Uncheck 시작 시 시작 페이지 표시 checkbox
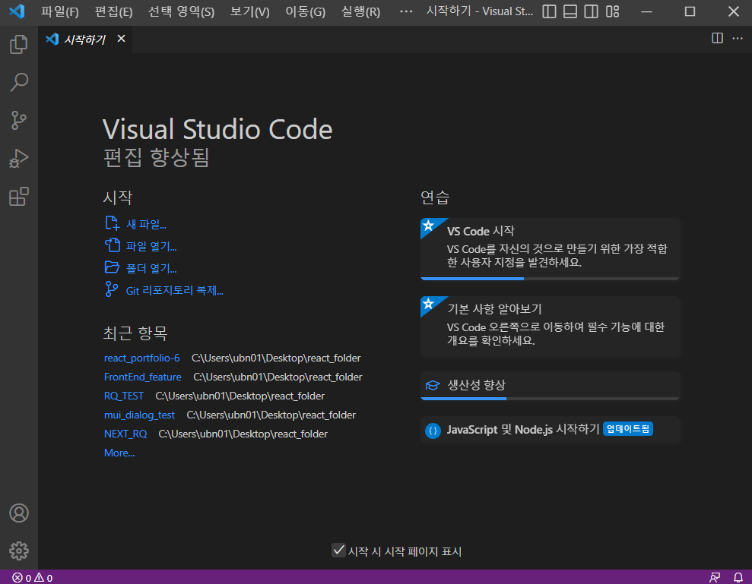This screenshot has width=752, height=584. (x=338, y=551)
